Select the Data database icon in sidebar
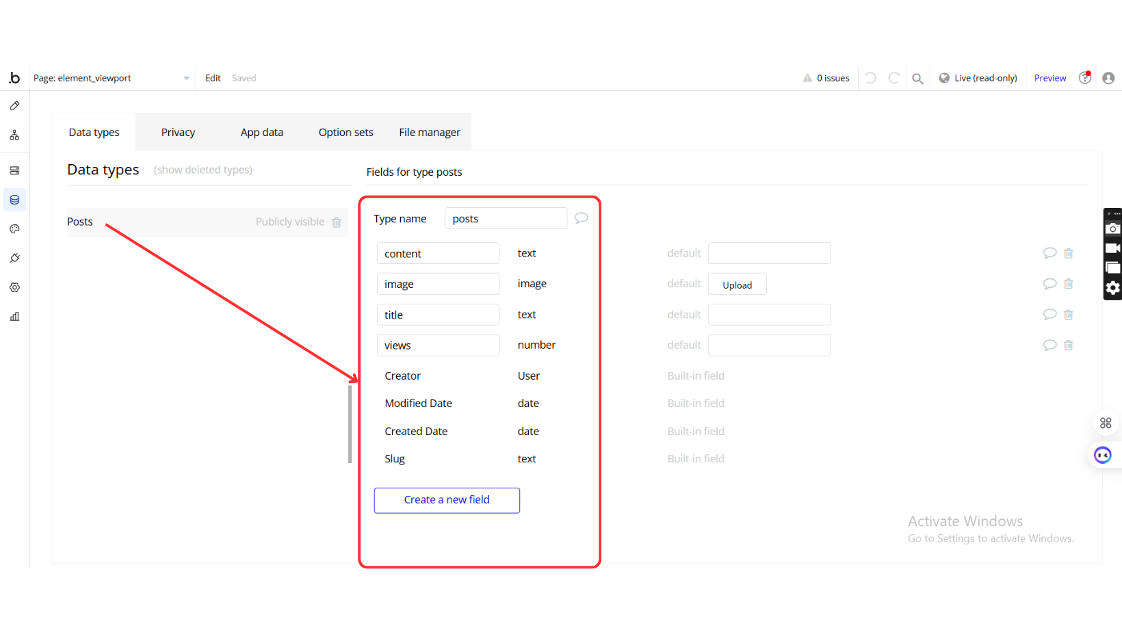This screenshot has width=1122, height=632. [x=14, y=200]
